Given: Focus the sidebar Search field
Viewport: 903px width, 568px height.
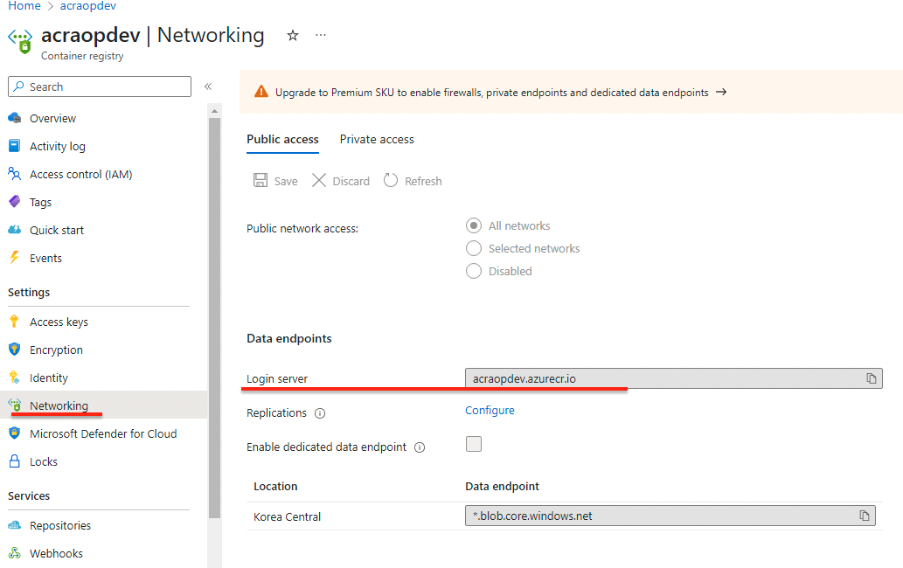Looking at the screenshot, I should coord(100,87).
